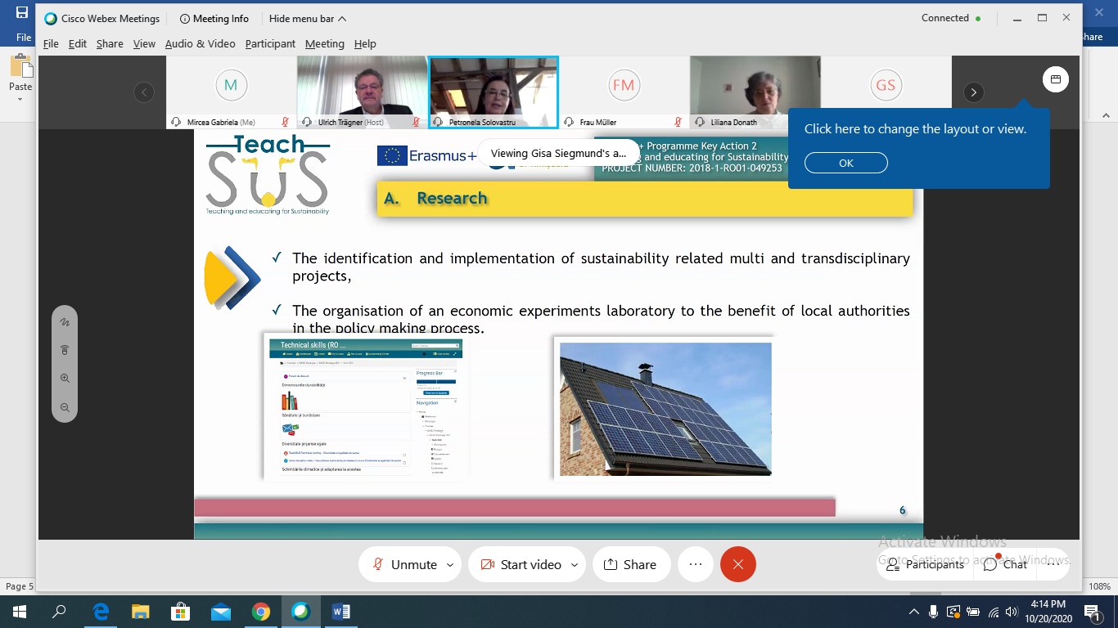Viewport: 1118px width, 628px height.
Task: Open the Action Center notifications
Action: [1092, 611]
